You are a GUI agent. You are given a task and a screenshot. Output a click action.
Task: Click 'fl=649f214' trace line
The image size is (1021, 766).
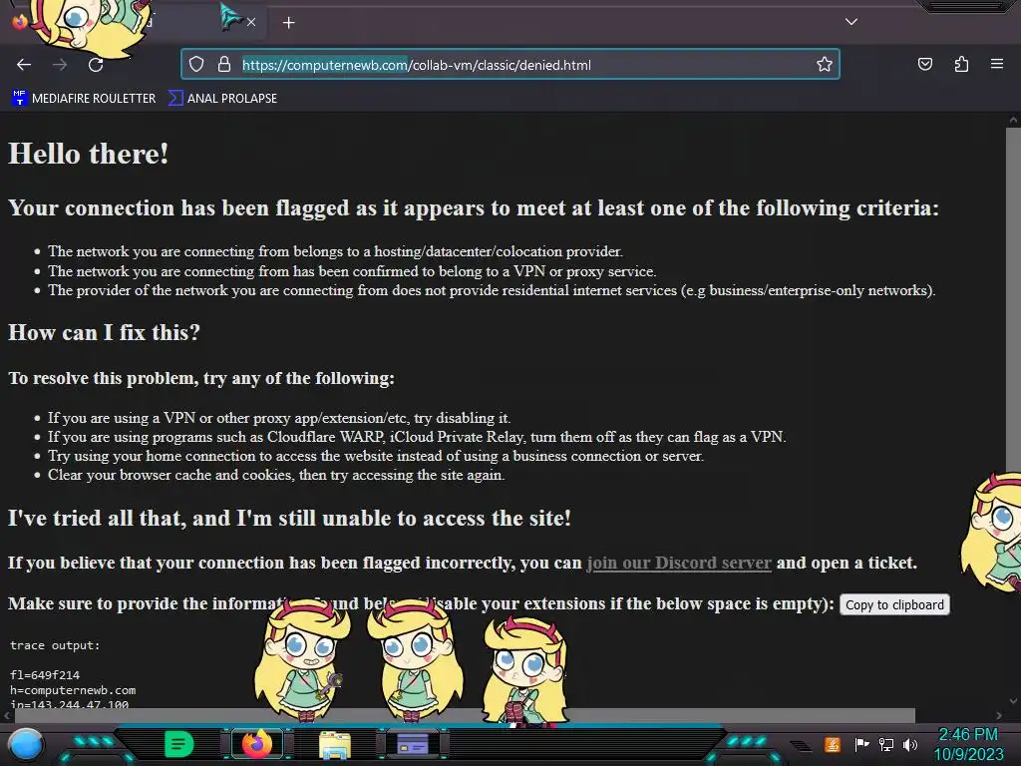45,675
